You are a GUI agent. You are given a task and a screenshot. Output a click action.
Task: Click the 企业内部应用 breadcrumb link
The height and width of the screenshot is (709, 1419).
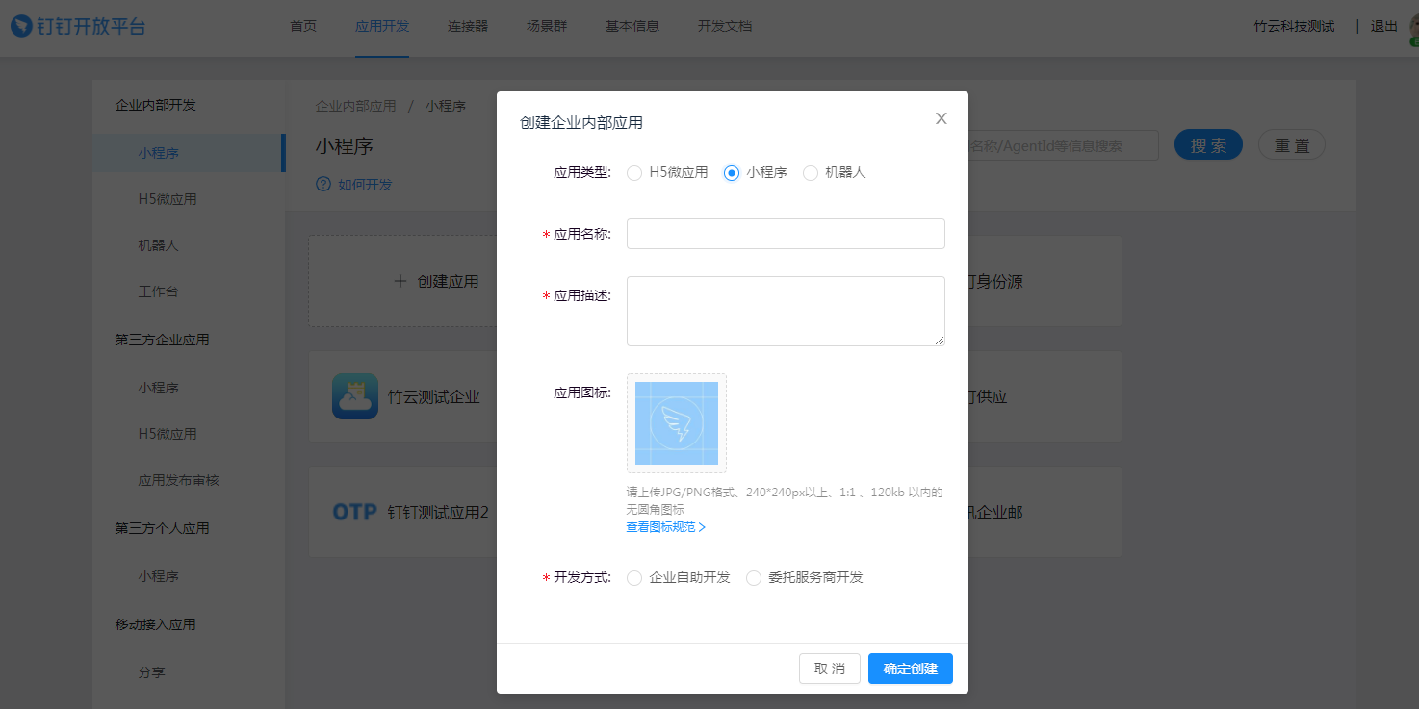[356, 106]
